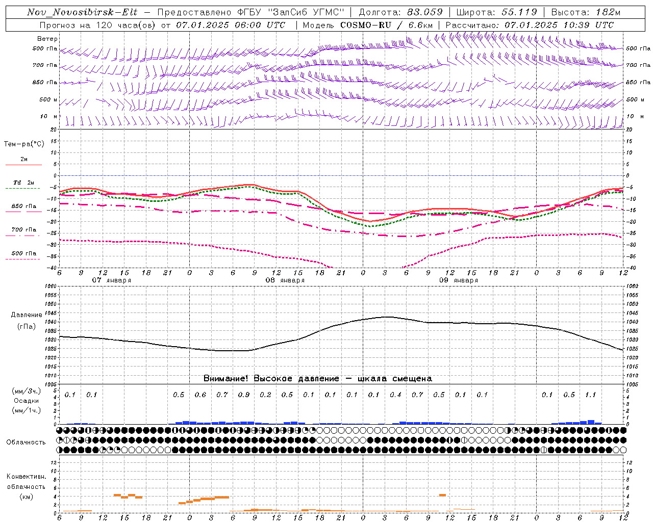Click the 07 января date label
Viewport: 653px width, 522px height.
[111, 280]
